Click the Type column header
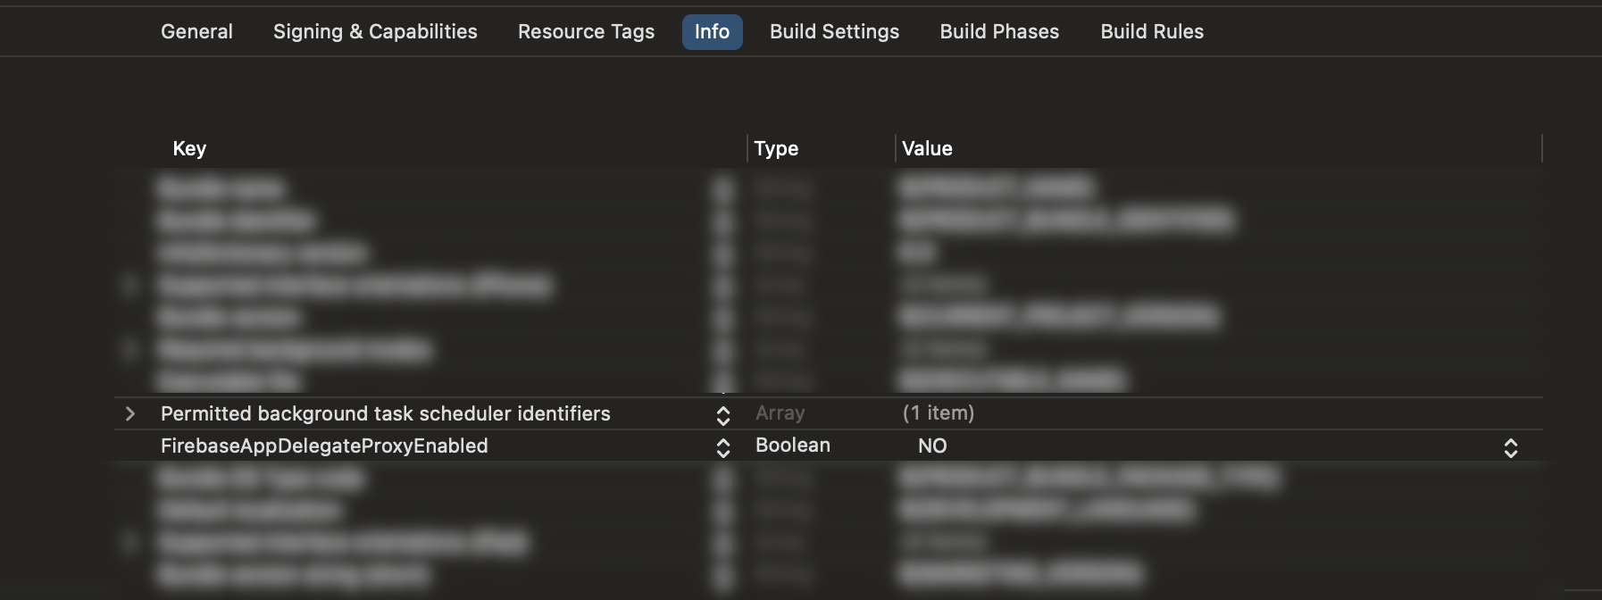Viewport: 1602px width, 600px height. point(776,148)
